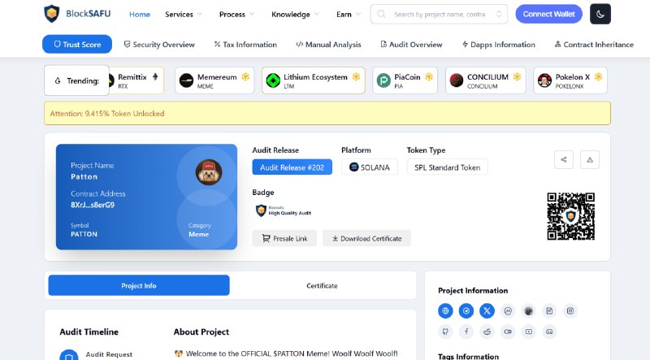Click the 'About Project' heading
The height and width of the screenshot is (360, 650).
[x=201, y=332]
